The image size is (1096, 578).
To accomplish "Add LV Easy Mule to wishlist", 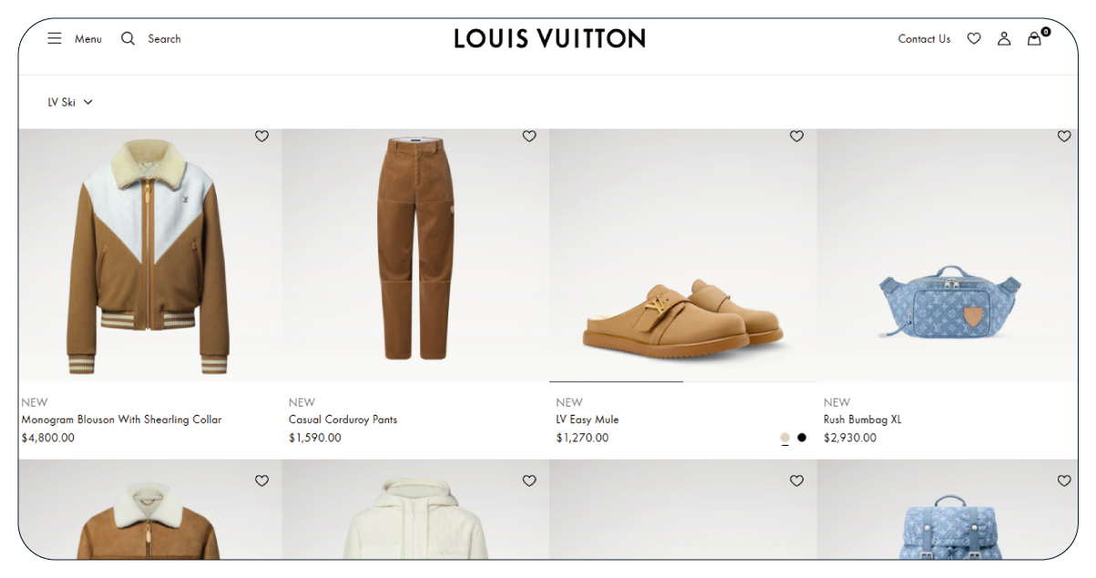I will coord(796,136).
